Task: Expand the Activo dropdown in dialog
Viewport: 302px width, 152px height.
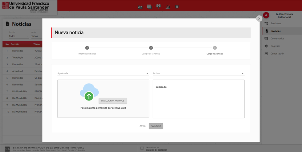Action: click(198, 73)
